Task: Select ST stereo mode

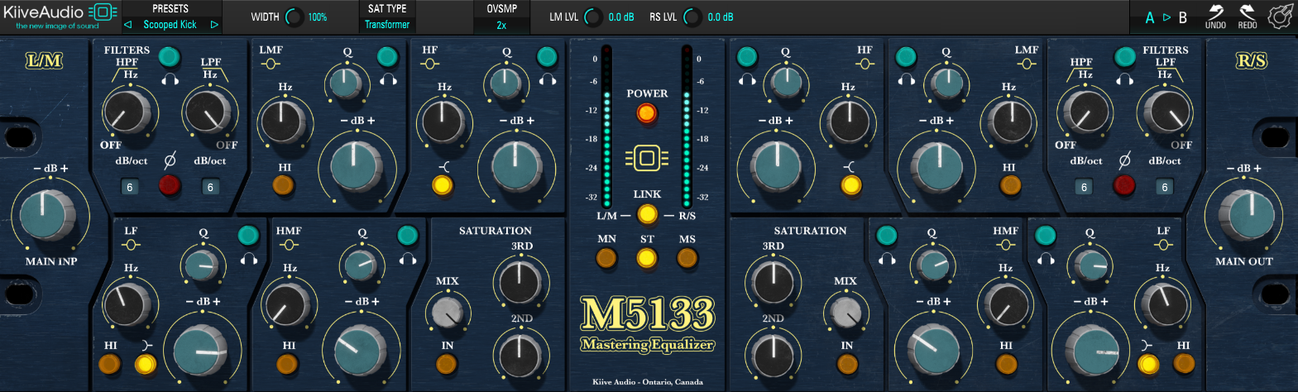Action: 647,258
